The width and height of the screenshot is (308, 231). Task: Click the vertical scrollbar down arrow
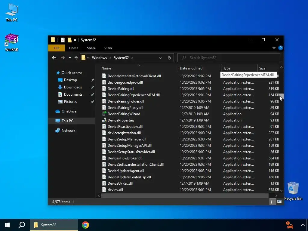pos(282,190)
